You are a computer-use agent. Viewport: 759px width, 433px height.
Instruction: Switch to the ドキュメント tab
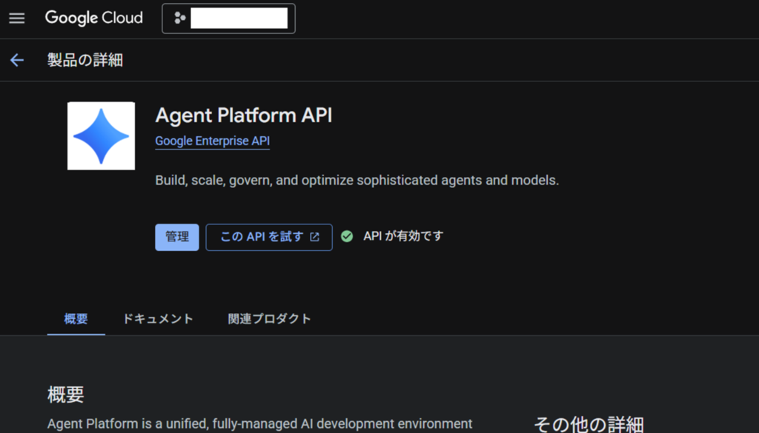click(158, 319)
